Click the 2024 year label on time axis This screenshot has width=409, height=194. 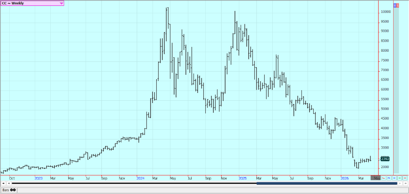(140, 178)
